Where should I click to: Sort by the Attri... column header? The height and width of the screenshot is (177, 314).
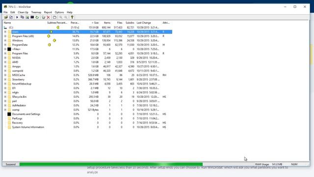pyautogui.click(x=166, y=23)
